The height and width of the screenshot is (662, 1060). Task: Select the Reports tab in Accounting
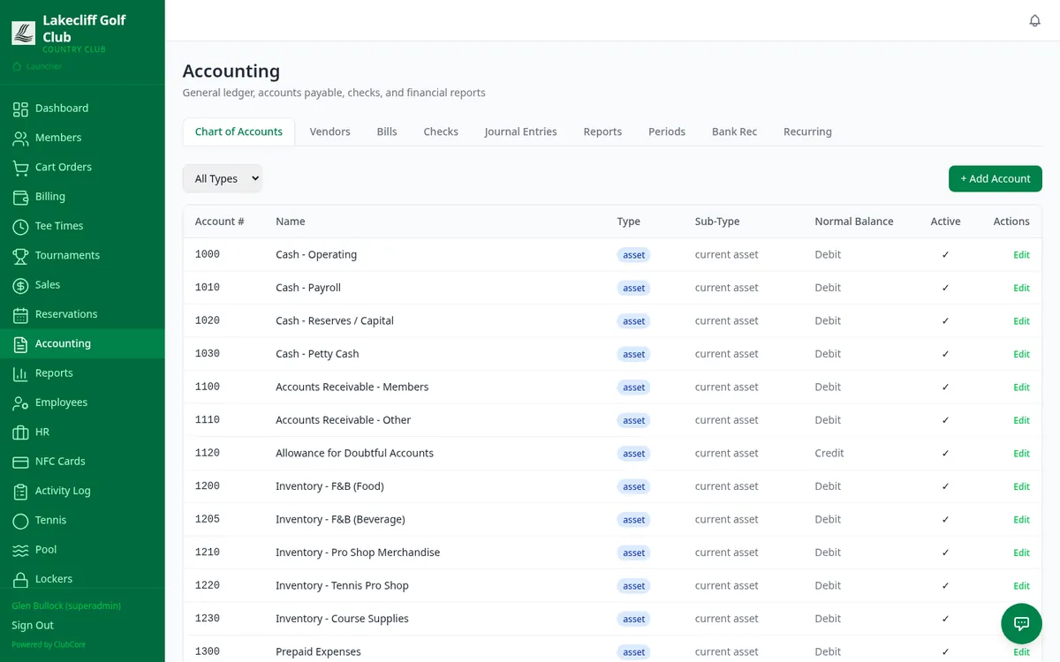click(x=602, y=132)
